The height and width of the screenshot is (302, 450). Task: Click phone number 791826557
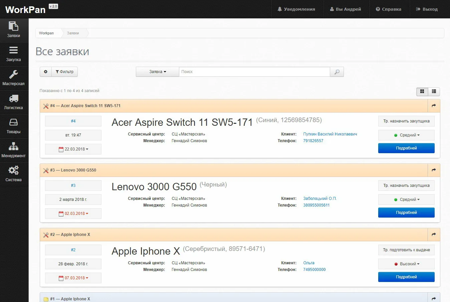(313, 141)
